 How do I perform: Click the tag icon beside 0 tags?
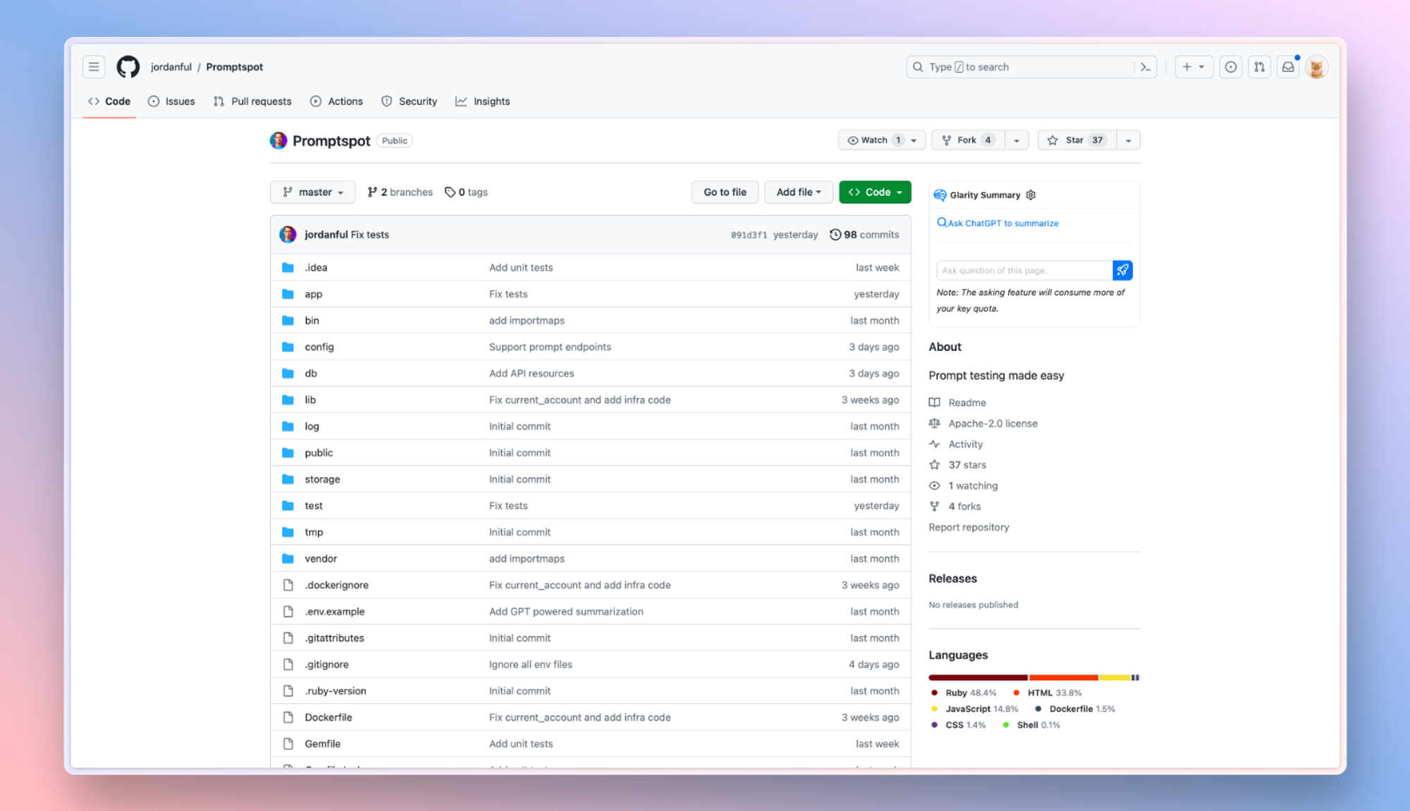coord(450,192)
